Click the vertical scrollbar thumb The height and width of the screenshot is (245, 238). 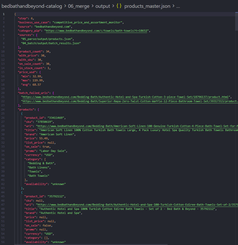click(236, 21)
